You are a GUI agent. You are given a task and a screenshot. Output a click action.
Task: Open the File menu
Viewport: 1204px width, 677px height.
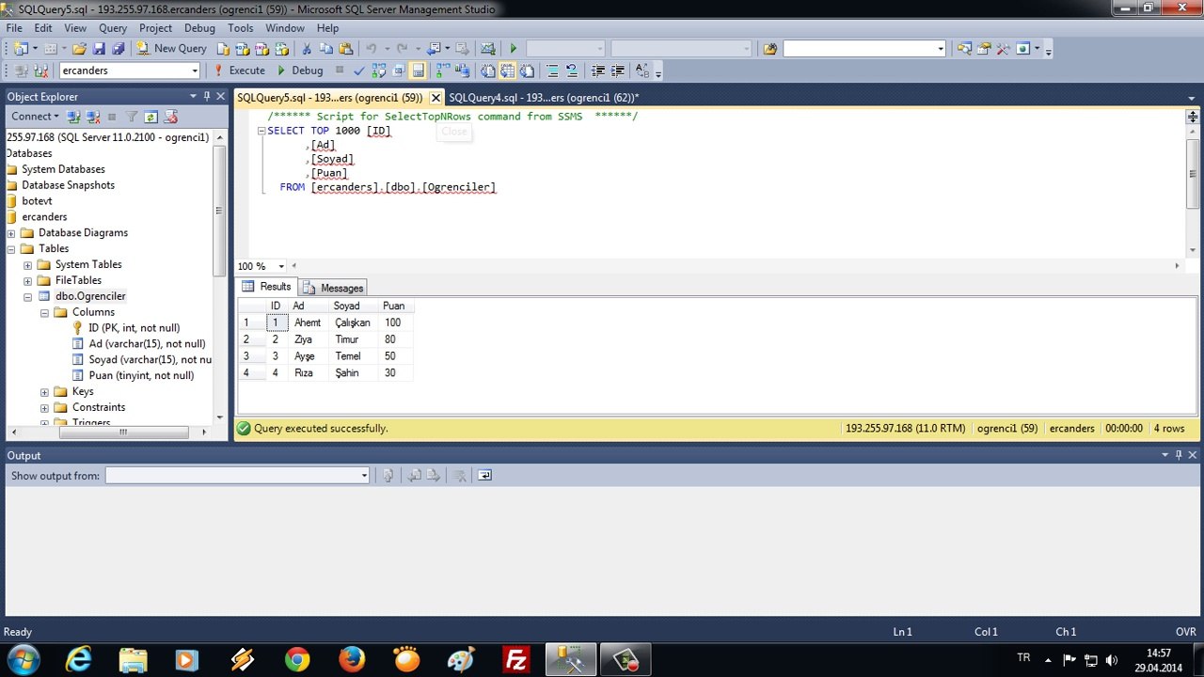pyautogui.click(x=14, y=28)
